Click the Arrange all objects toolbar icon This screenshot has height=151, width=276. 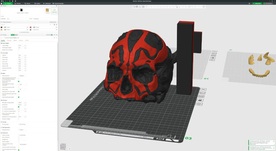143,7
